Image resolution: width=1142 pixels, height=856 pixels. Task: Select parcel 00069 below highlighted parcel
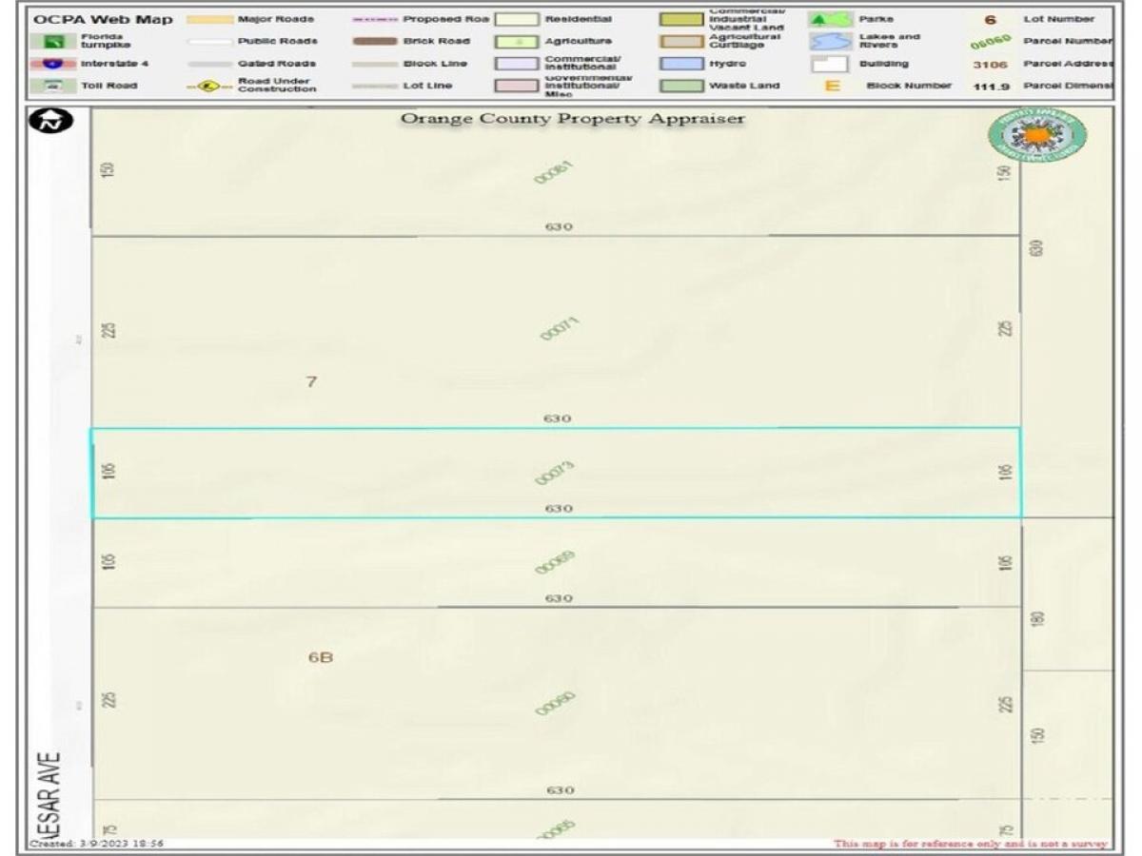coord(556,563)
